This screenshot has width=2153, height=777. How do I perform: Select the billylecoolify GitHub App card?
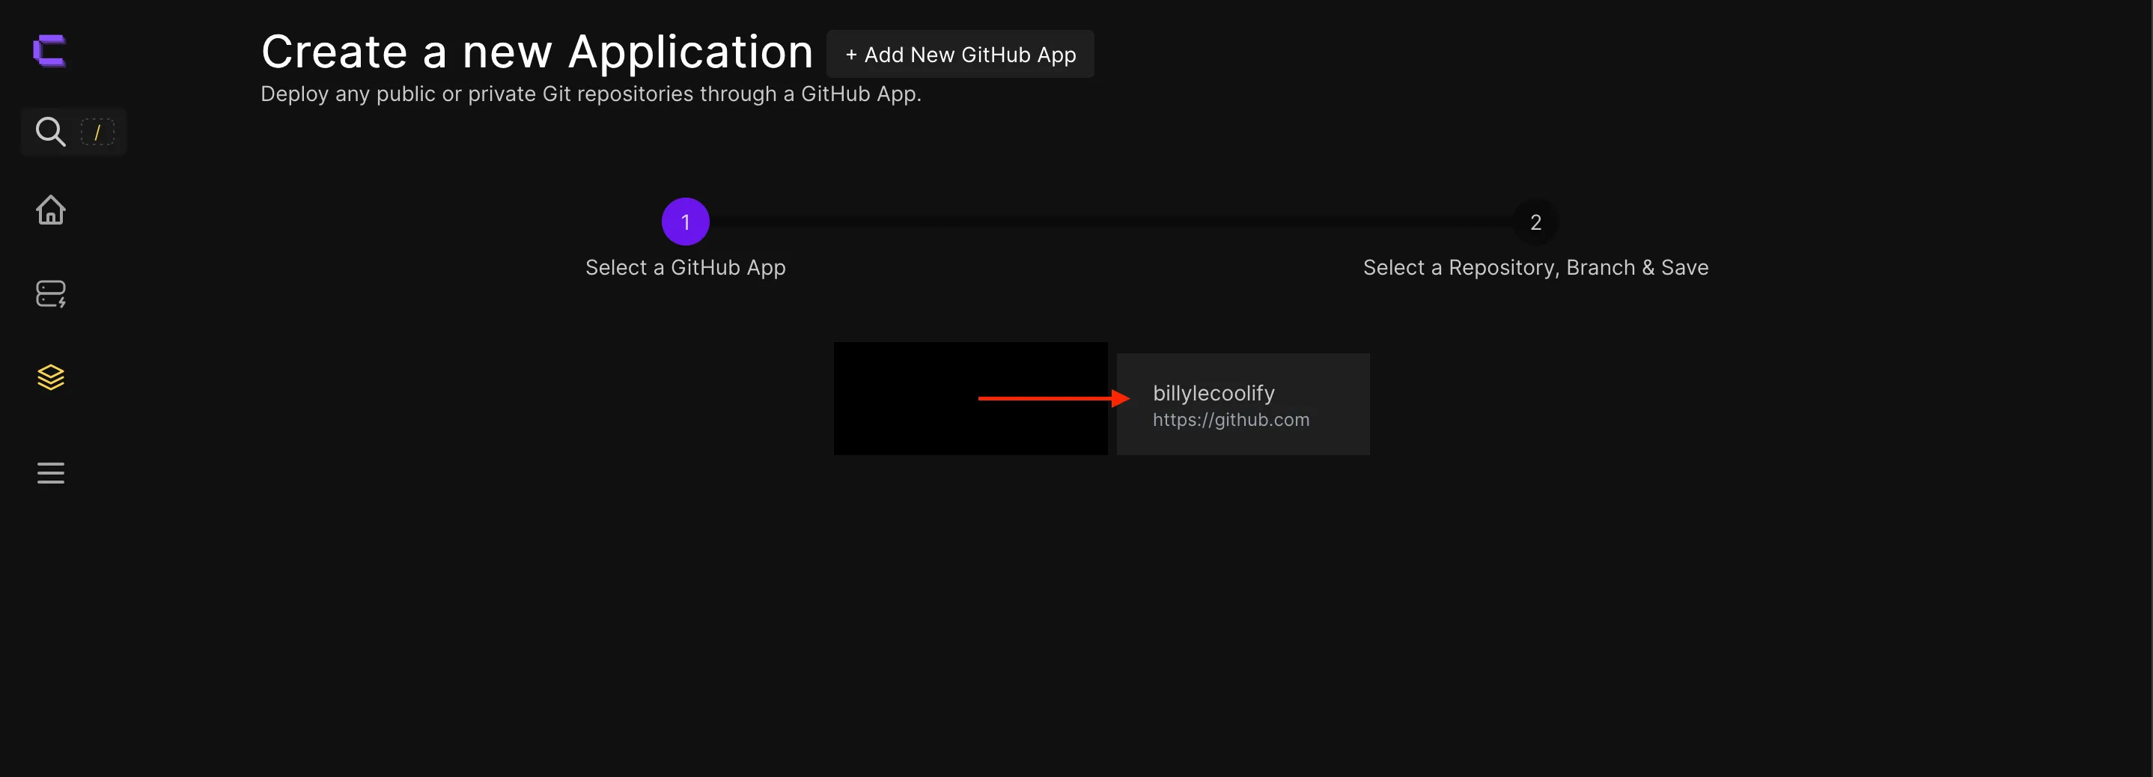(x=1243, y=403)
